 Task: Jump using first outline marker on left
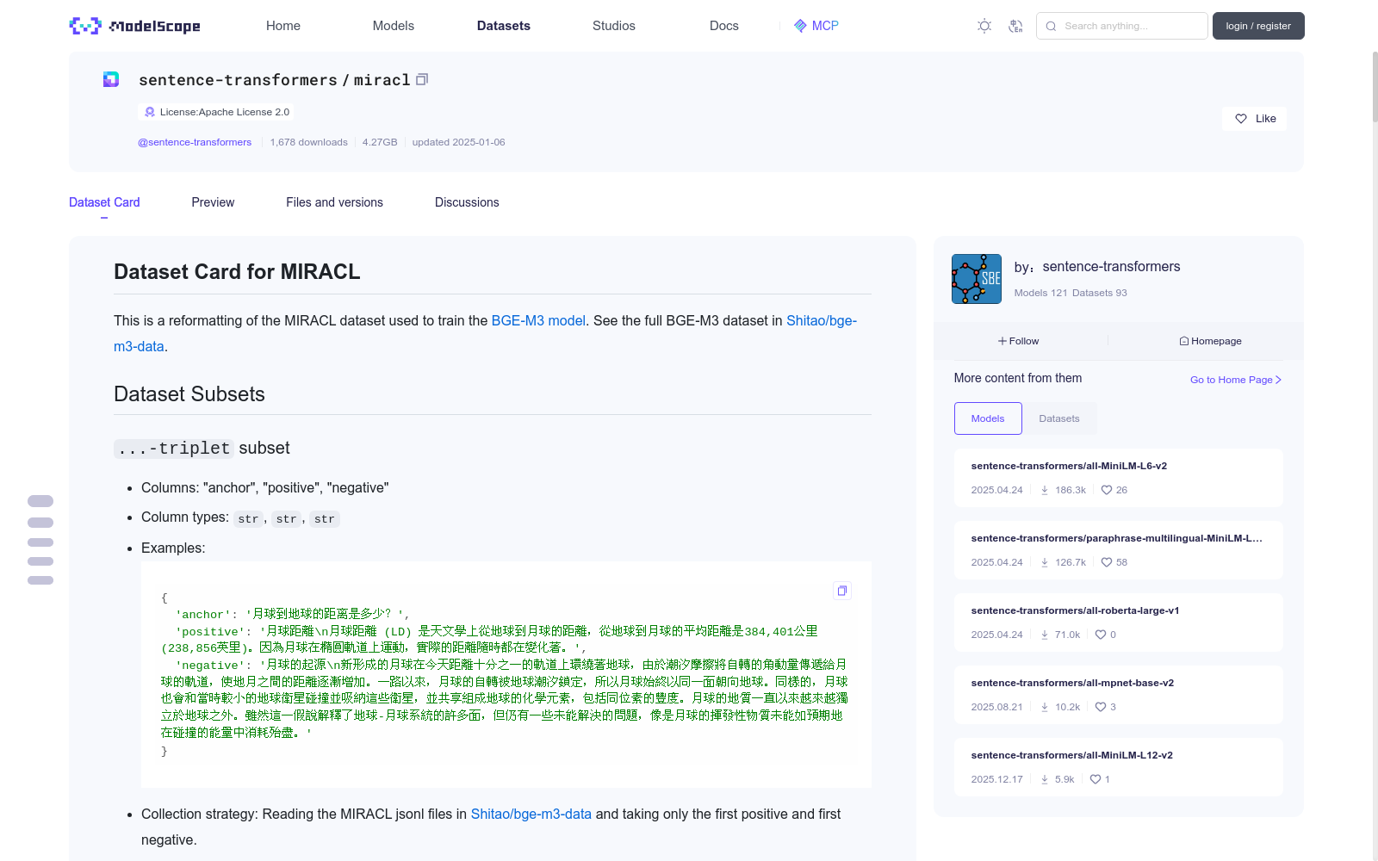coord(40,501)
